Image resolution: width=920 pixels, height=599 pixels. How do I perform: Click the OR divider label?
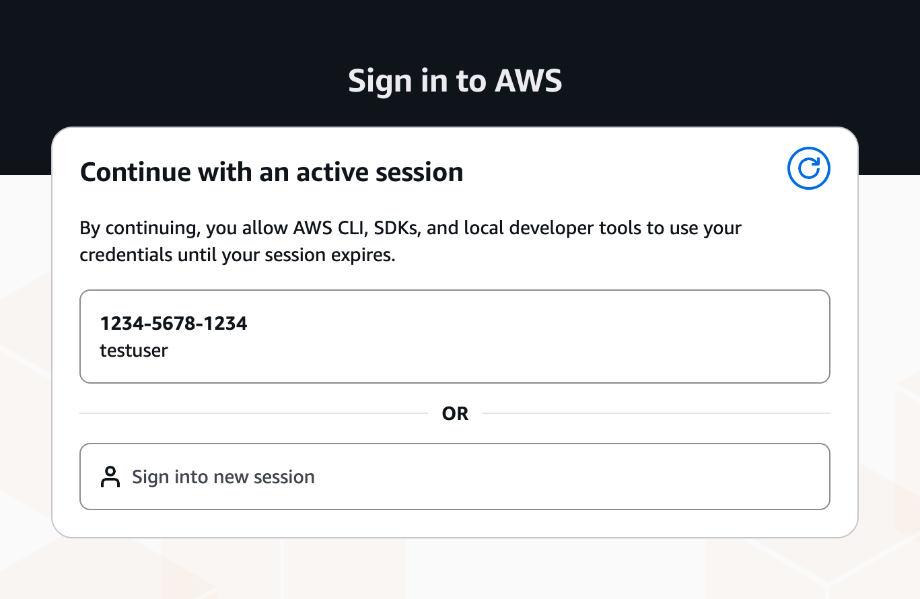point(456,413)
